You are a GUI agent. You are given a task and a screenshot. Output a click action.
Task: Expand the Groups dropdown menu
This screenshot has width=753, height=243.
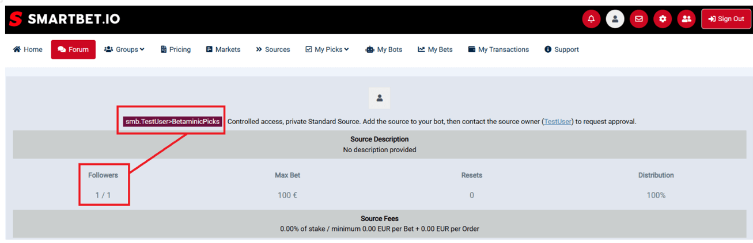(124, 49)
